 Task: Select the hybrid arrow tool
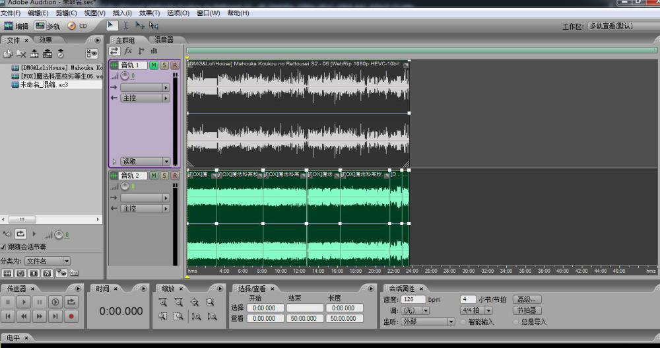coord(111,26)
